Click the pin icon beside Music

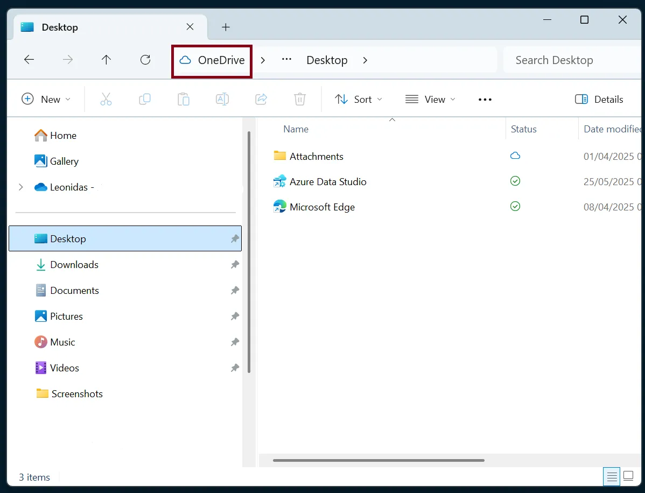[x=235, y=342]
